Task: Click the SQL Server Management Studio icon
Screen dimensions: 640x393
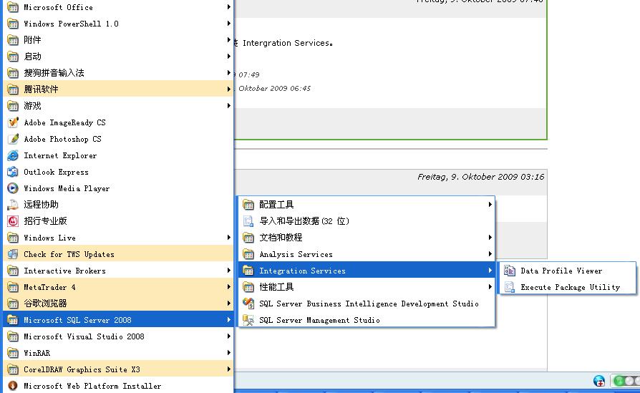Action: pos(248,320)
